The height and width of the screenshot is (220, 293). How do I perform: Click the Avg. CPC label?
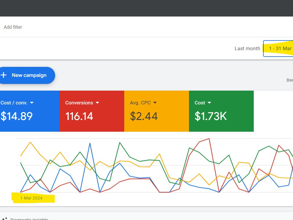pos(140,103)
